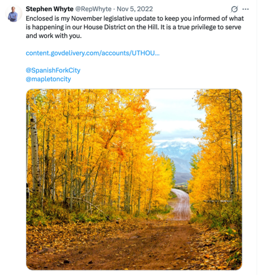Screen dimensions: 268x276
Task: Click the Nov 5, 2022 timestamp
Action: pyautogui.click(x=135, y=9)
